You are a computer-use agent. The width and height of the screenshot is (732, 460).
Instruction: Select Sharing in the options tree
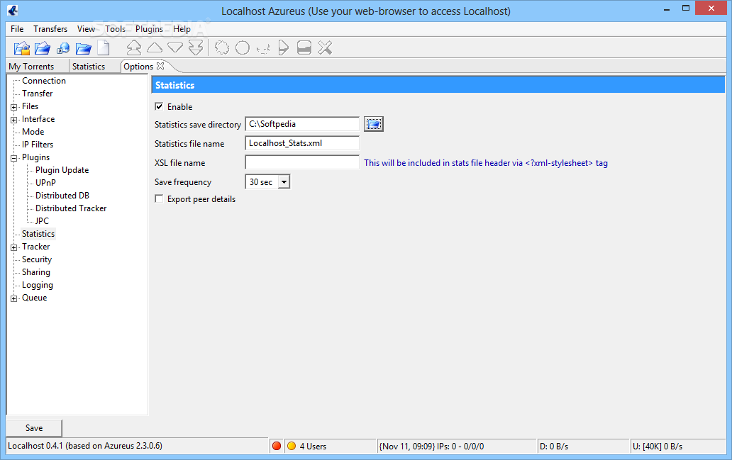click(36, 272)
